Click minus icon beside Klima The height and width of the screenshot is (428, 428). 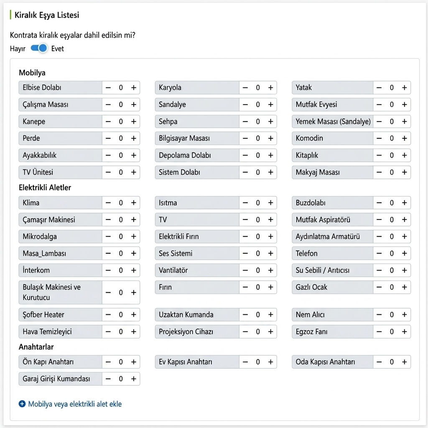pos(108,203)
